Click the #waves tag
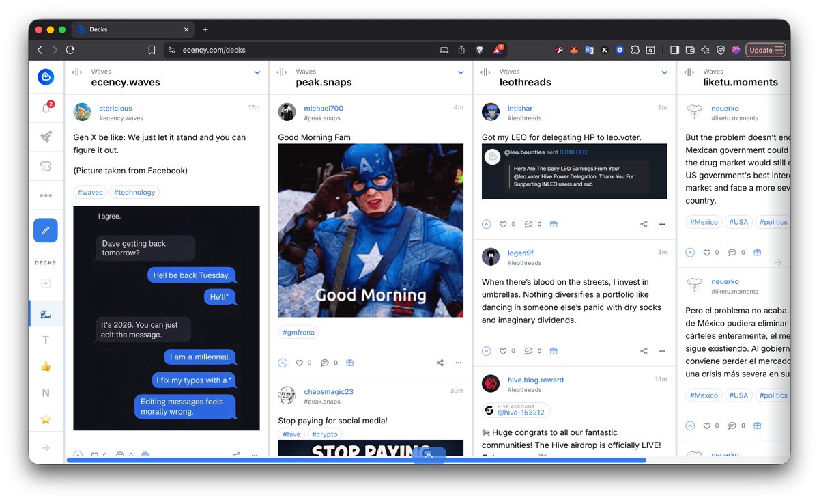 pos(90,192)
